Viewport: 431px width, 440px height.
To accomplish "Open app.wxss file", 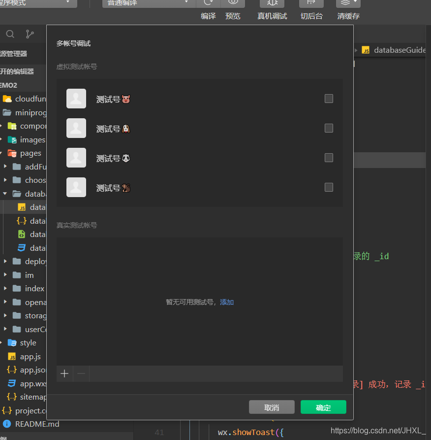I will [27, 383].
